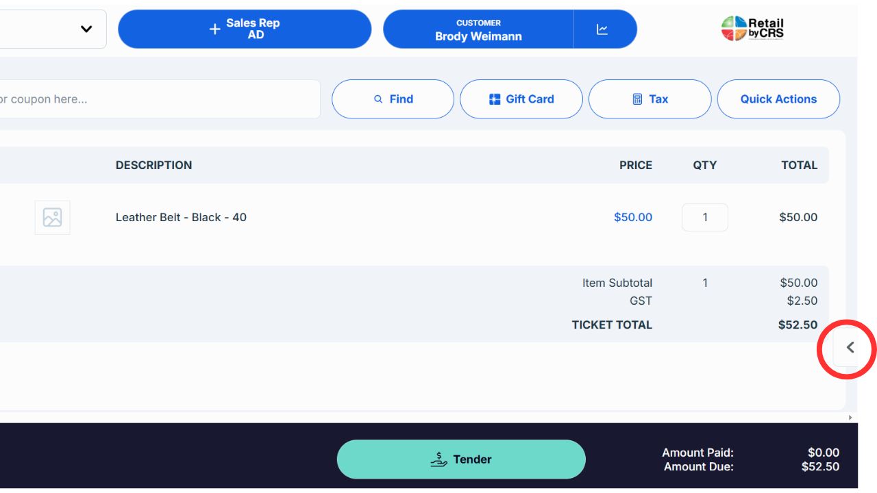This screenshot has width=877, height=493.
Task: Click the calculator icon in Tax button
Action: click(x=638, y=99)
